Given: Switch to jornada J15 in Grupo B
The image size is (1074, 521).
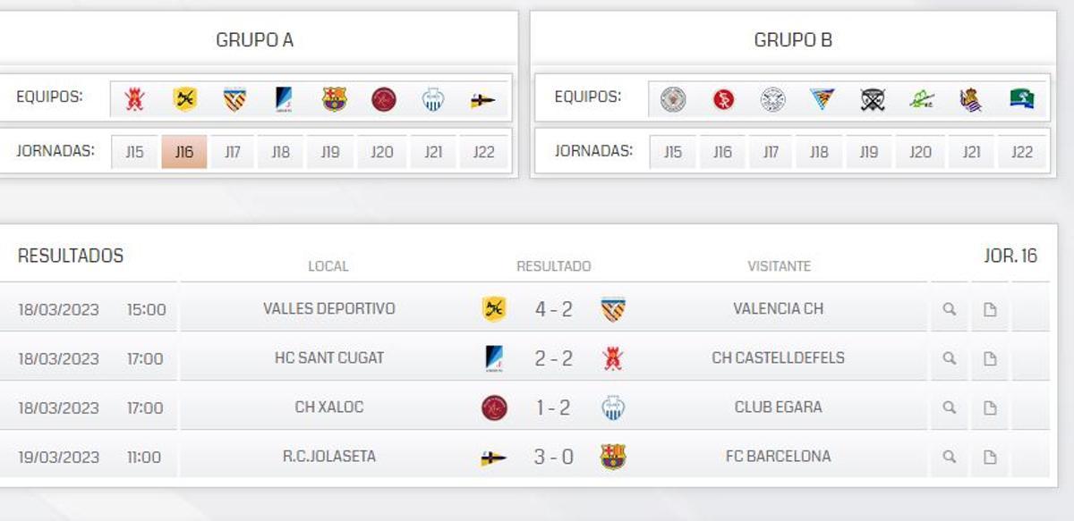Looking at the screenshot, I should (x=672, y=151).
